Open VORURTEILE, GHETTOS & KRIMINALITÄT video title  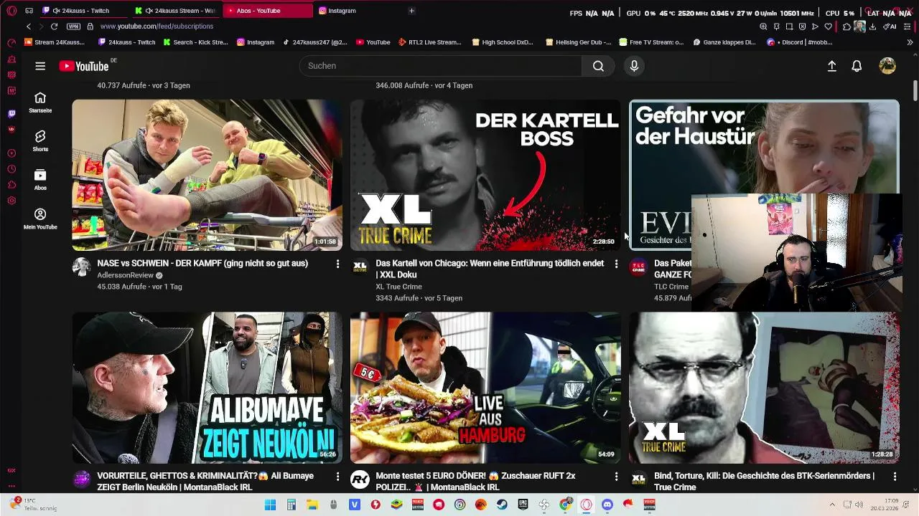205,482
